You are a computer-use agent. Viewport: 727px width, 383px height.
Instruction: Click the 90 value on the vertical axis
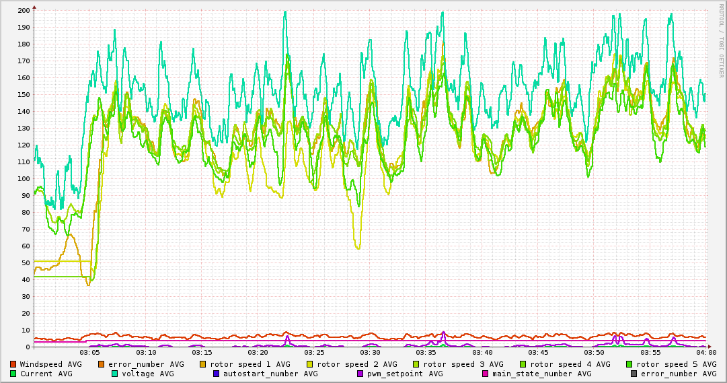26,195
